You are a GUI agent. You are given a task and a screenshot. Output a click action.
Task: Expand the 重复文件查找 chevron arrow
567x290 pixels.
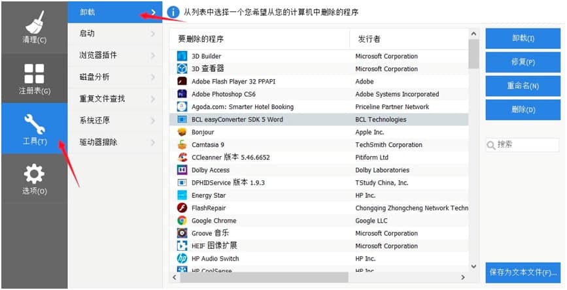(152, 99)
